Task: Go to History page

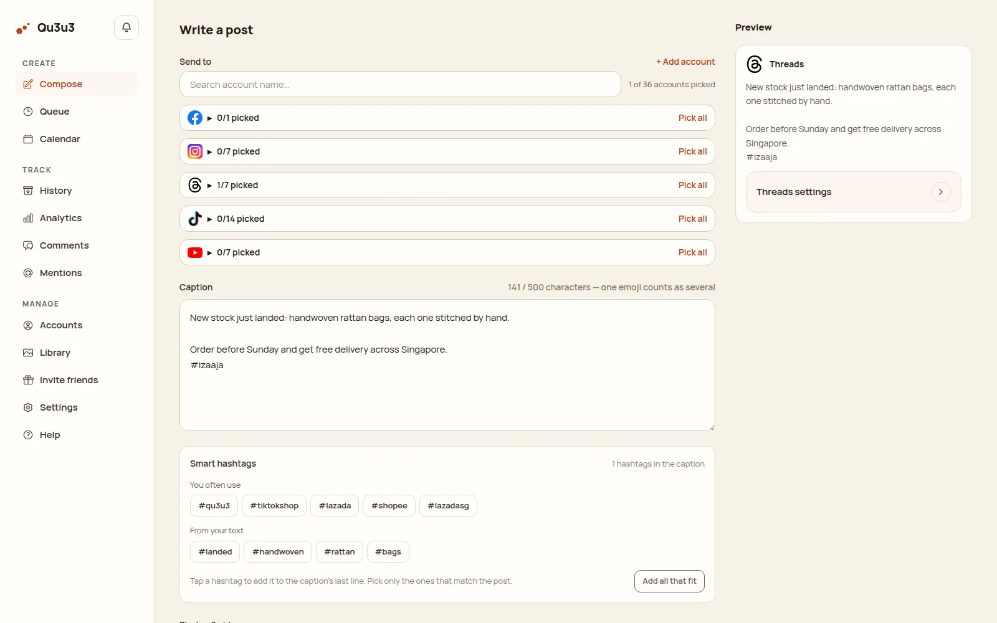Action: 77,191
